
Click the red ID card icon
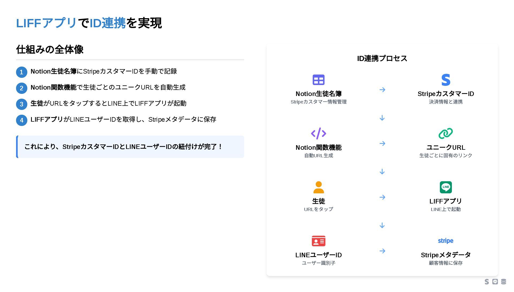tap(319, 241)
